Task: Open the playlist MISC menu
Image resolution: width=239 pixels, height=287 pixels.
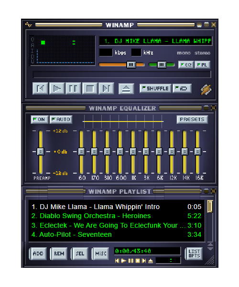Action: coord(101,254)
